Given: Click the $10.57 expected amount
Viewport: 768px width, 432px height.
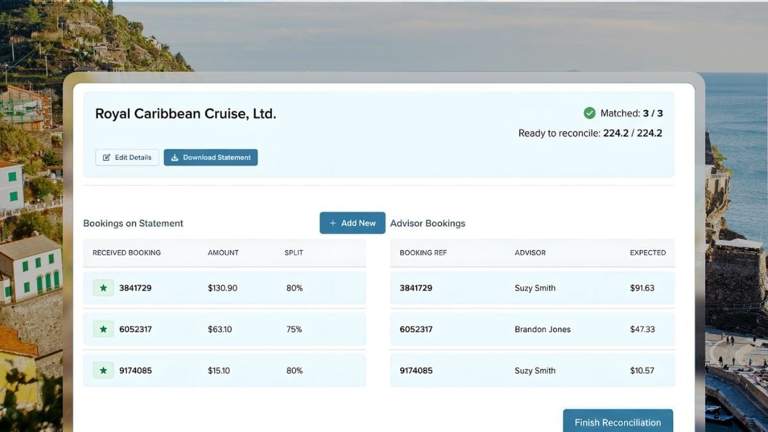Looking at the screenshot, I should pos(643,371).
